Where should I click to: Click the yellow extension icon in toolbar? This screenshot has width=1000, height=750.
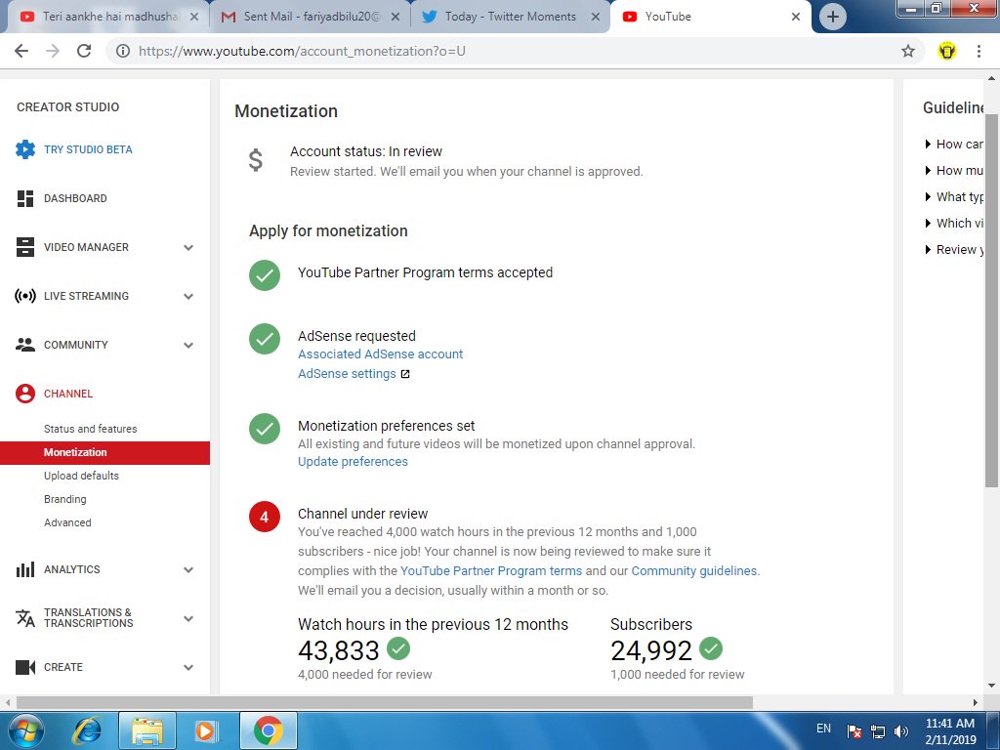[947, 51]
